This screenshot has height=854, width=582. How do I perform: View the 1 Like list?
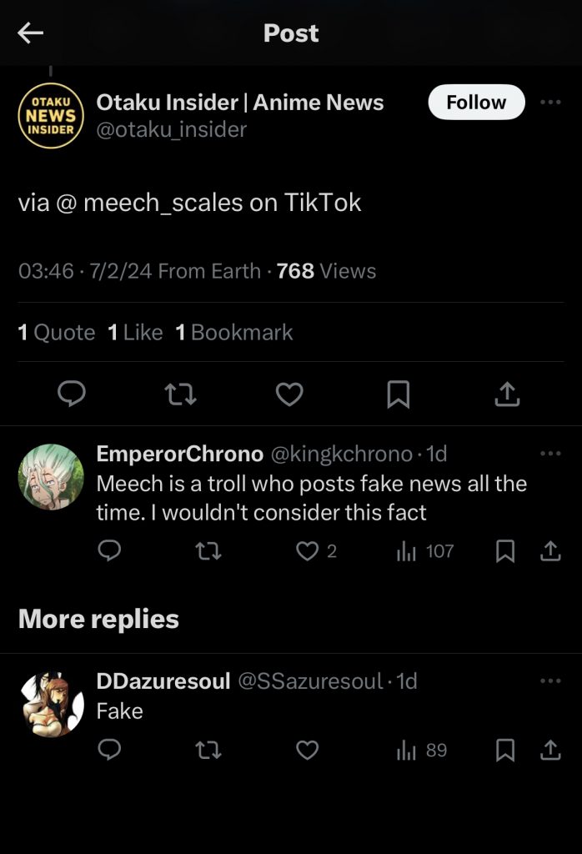point(135,332)
